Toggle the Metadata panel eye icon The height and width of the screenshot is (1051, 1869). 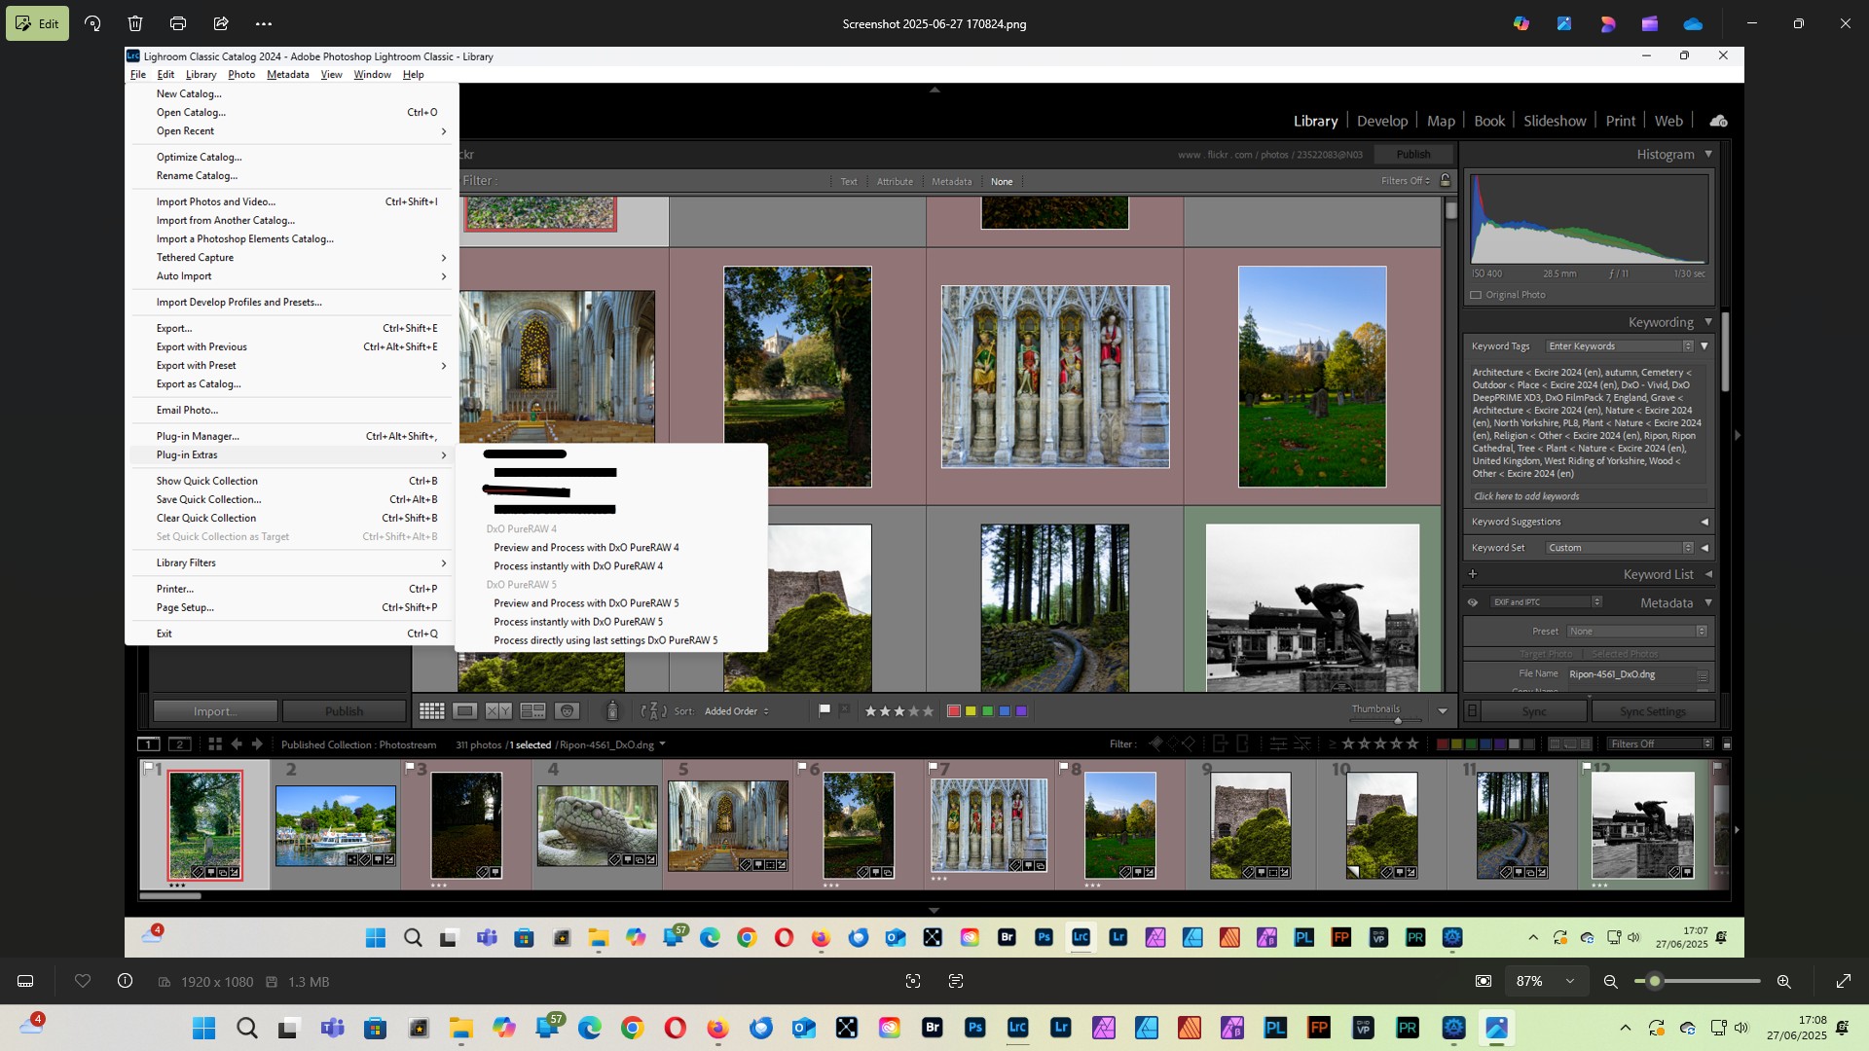click(x=1473, y=602)
